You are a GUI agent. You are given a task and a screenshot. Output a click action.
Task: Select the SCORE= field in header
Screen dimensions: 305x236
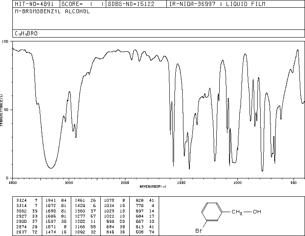pyautogui.click(x=82, y=4)
